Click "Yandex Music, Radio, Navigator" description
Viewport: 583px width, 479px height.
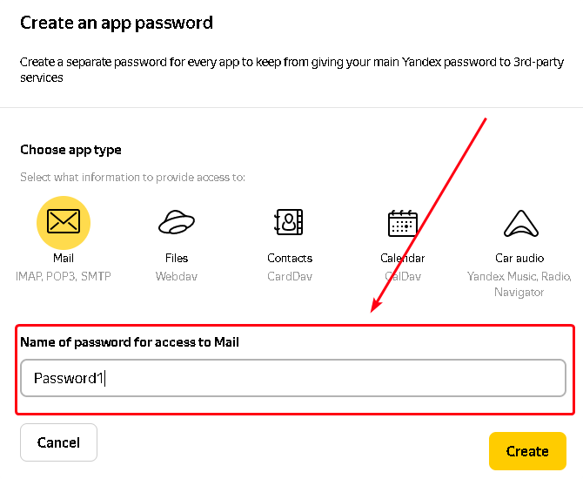519,284
